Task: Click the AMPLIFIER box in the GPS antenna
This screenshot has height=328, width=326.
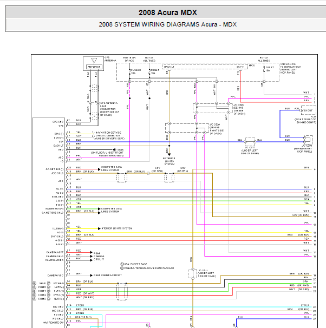Action: click(x=94, y=67)
